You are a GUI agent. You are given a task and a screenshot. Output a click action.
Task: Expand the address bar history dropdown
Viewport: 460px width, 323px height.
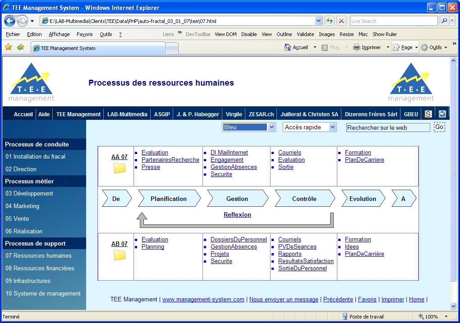click(x=318, y=21)
